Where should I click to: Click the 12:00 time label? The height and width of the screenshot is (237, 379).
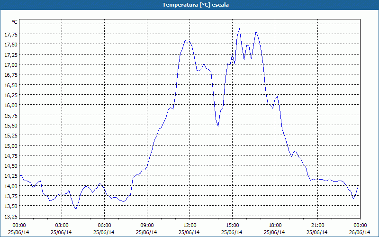[x=189, y=226]
